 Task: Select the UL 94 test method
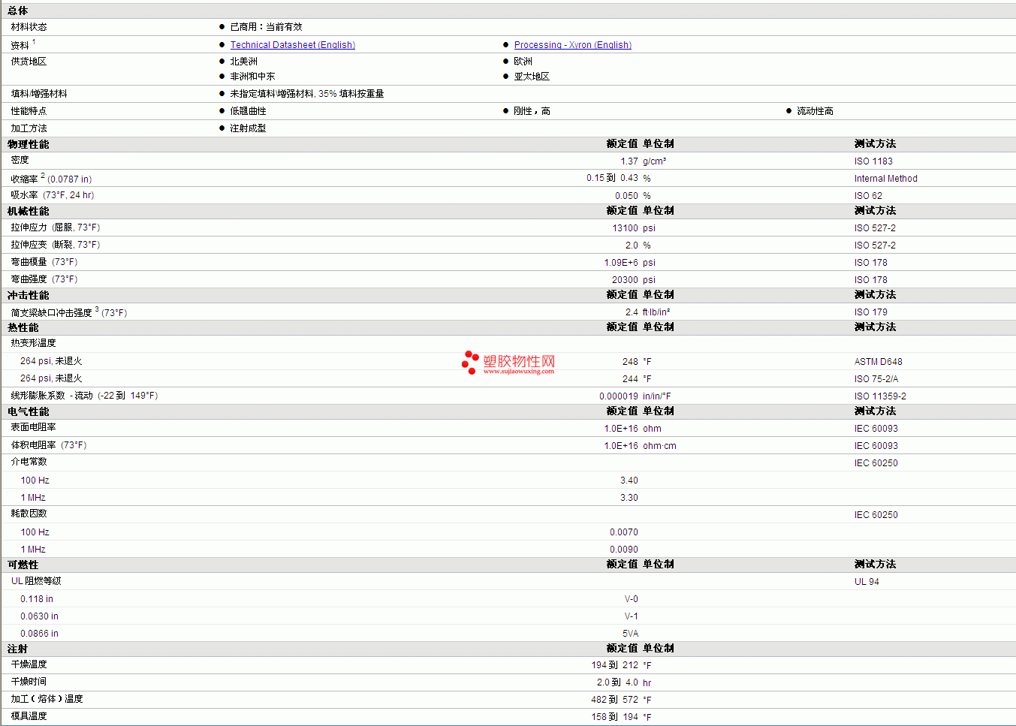click(867, 582)
